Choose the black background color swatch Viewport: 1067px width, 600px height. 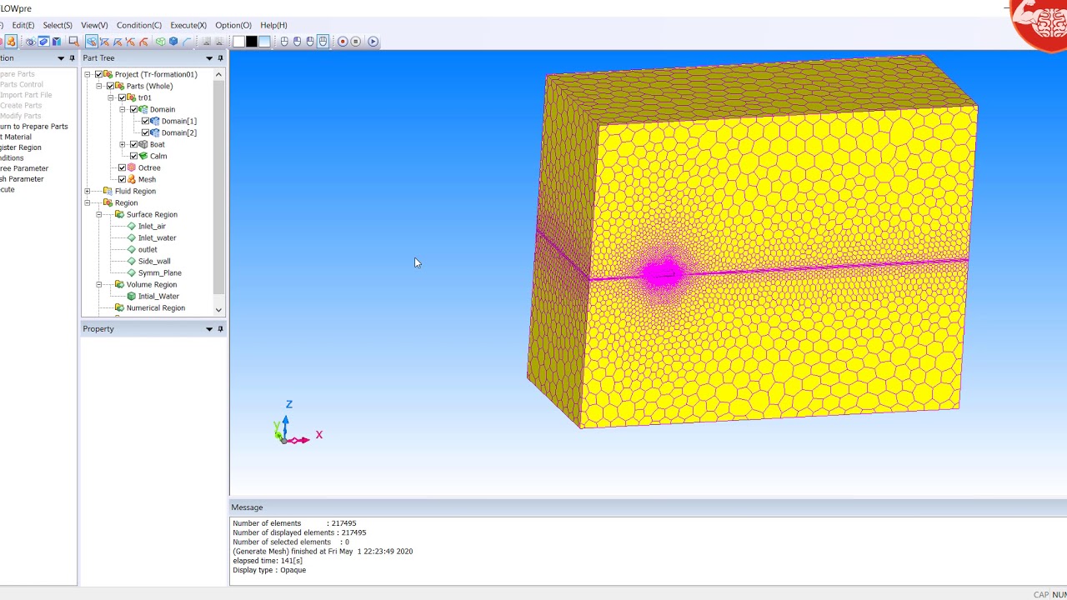coord(251,42)
